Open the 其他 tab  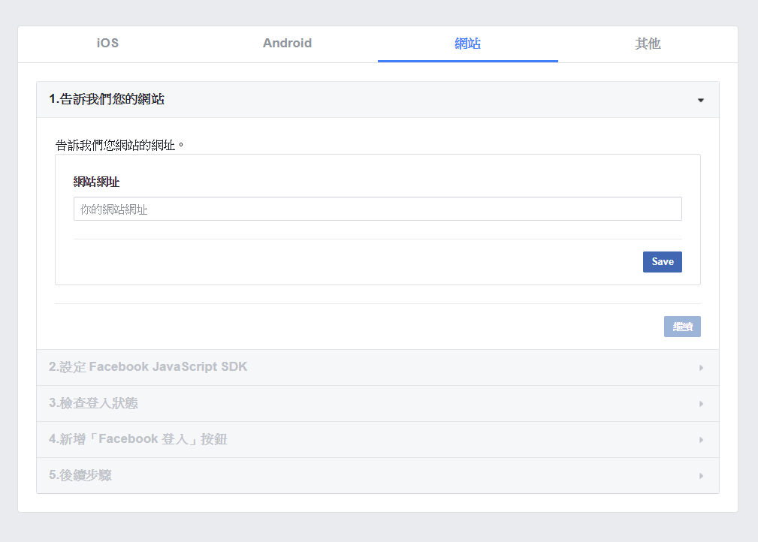point(648,44)
